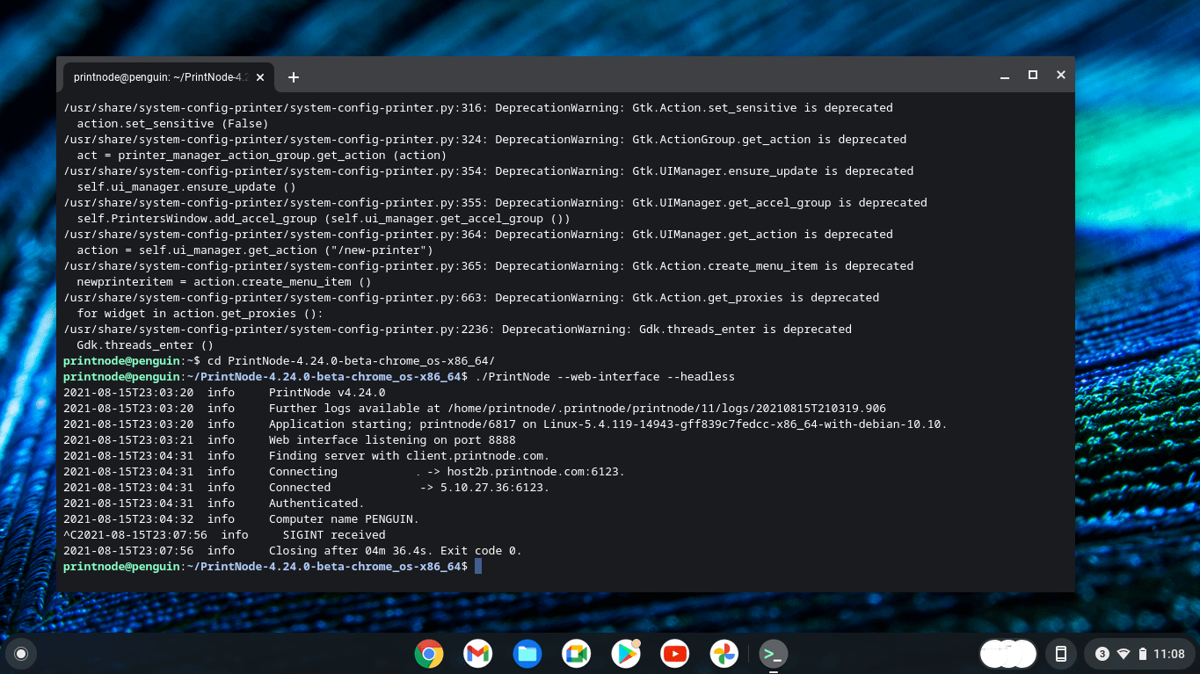Click the 'Authenticated.' log entry
Screen dimensions: 1200x674
pyautogui.click(x=316, y=504)
